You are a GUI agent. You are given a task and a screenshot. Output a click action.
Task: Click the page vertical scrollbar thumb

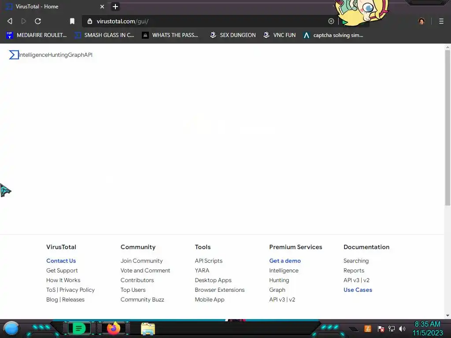click(x=447, y=128)
